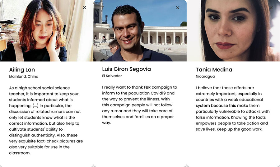Select the El Salvador location label
This screenshot has height=167, width=280.
[112, 76]
